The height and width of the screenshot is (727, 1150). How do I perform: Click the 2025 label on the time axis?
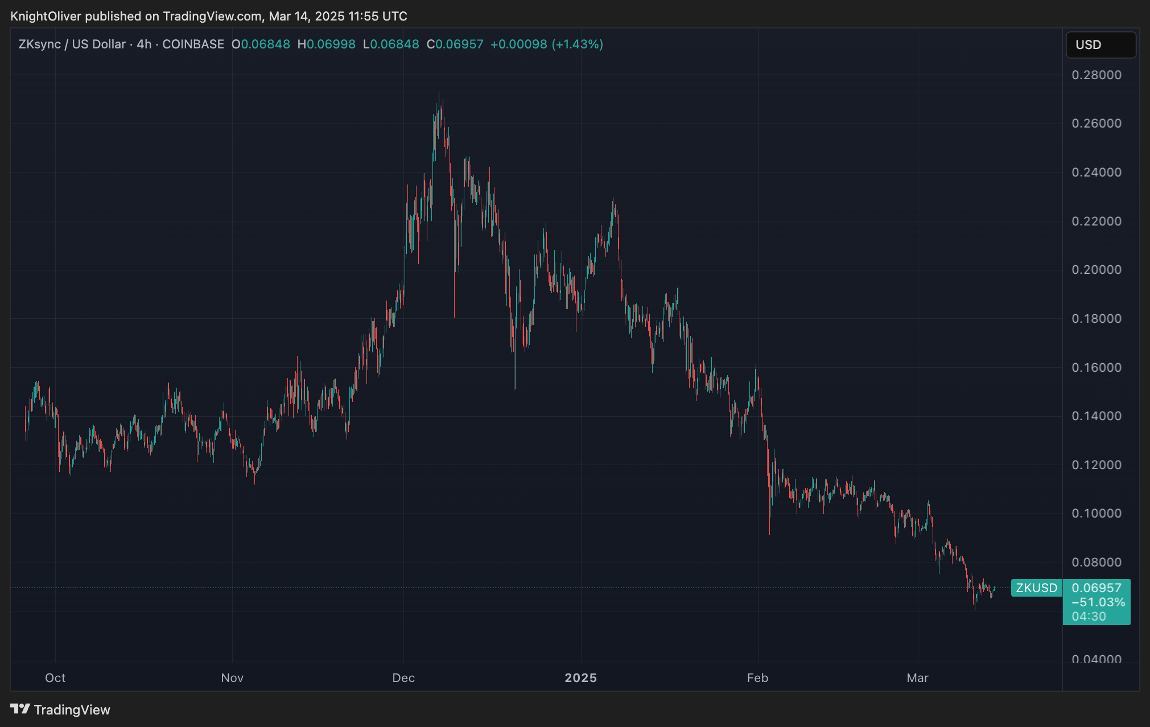pos(581,678)
